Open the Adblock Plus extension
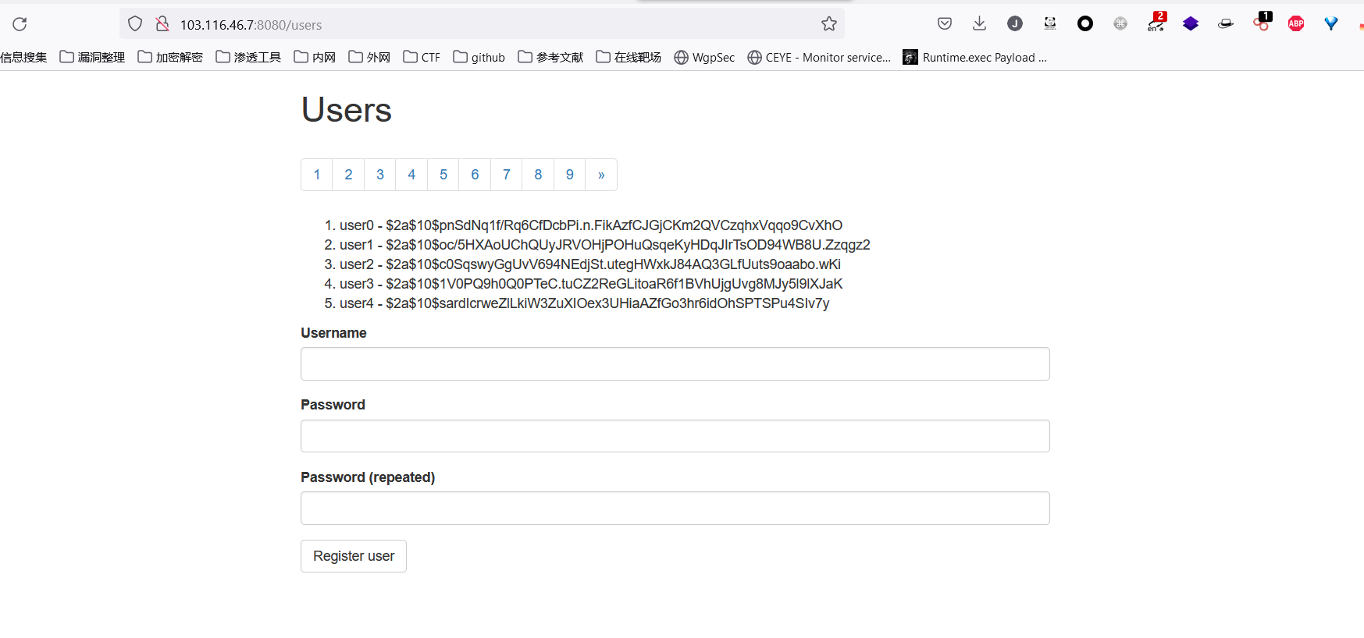This screenshot has height=638, width=1364. [1295, 23]
